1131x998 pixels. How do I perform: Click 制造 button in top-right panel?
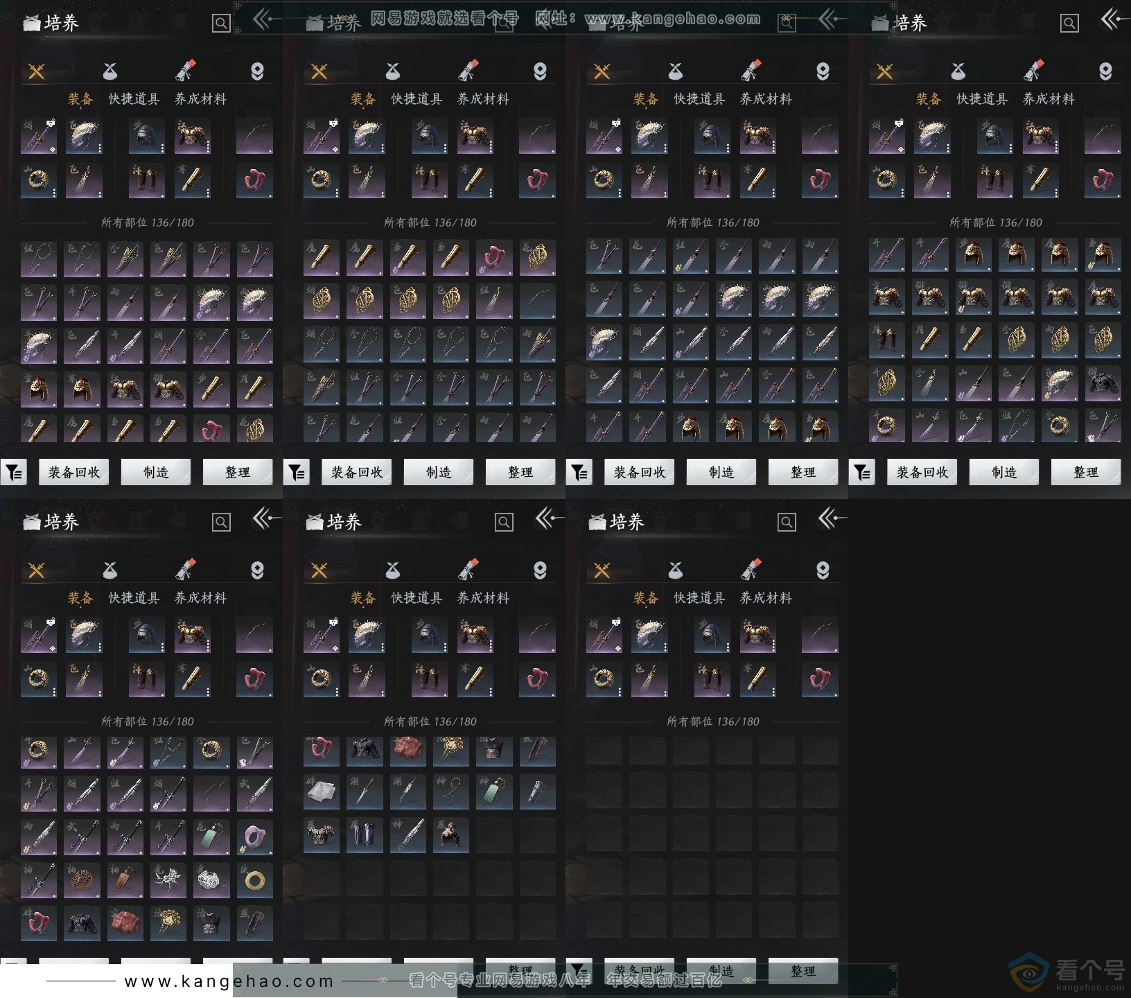pos(1004,473)
